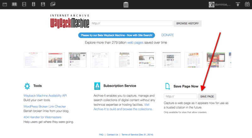Open the FAQ footer link
This screenshot has width=252, height=138.
[101, 135]
